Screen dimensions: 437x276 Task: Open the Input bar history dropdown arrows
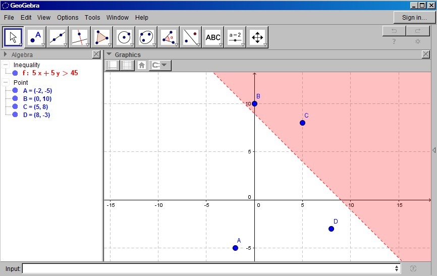tap(396, 268)
